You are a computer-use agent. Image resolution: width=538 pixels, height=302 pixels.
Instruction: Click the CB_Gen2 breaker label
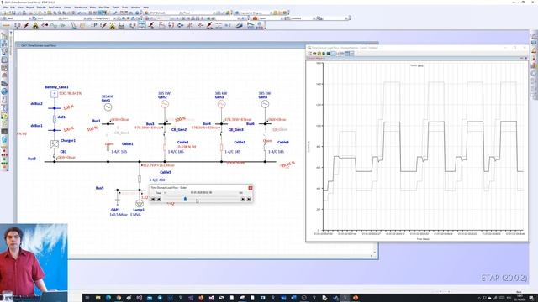coord(179,130)
